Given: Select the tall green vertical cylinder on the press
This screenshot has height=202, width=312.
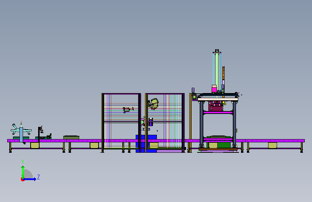Looking at the screenshot, I should [217, 72].
